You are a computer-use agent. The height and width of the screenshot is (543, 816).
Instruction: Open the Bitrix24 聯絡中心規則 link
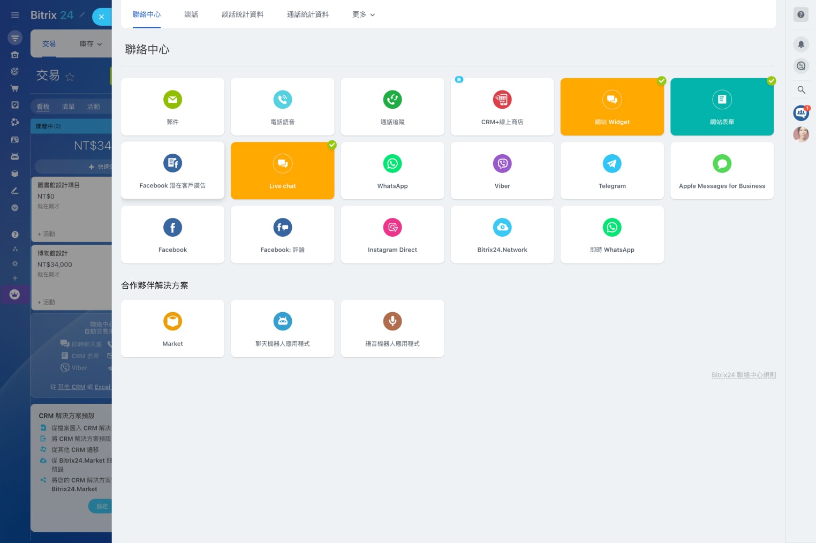coord(744,375)
